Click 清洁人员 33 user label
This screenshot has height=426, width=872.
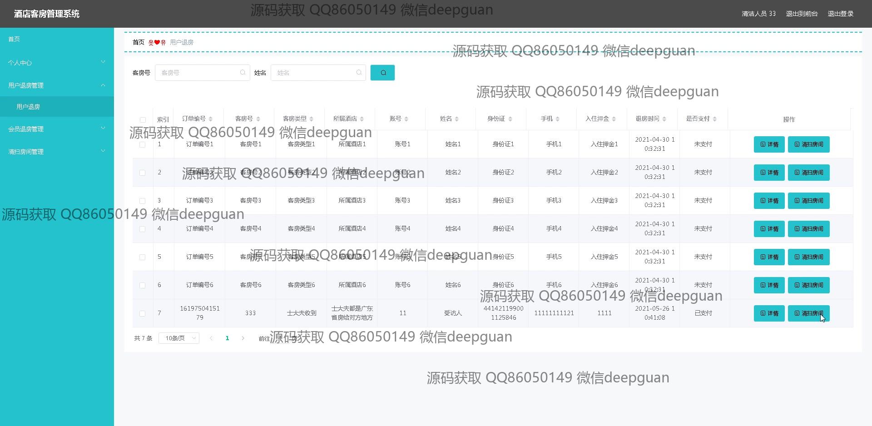pyautogui.click(x=758, y=14)
